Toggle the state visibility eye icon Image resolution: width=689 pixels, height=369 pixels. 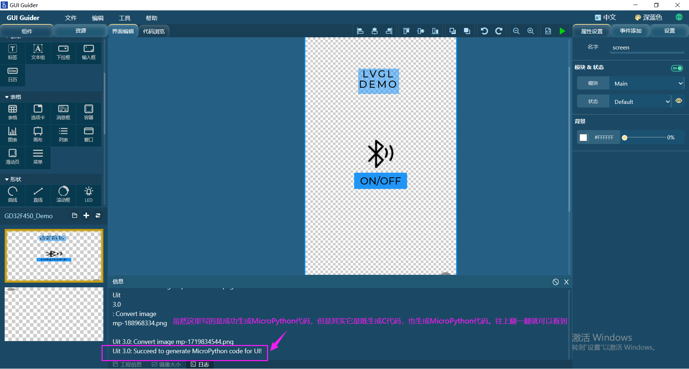679,101
